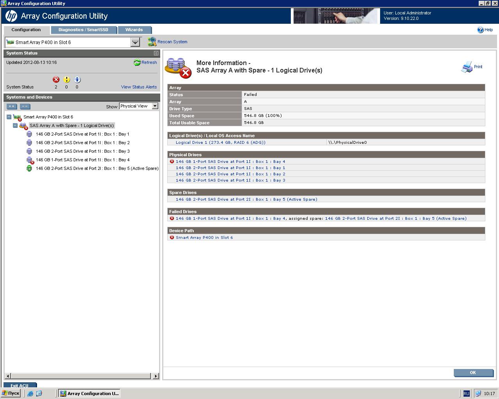Click the green Refresh icon
This screenshot has width=499, height=399.
(x=137, y=62)
